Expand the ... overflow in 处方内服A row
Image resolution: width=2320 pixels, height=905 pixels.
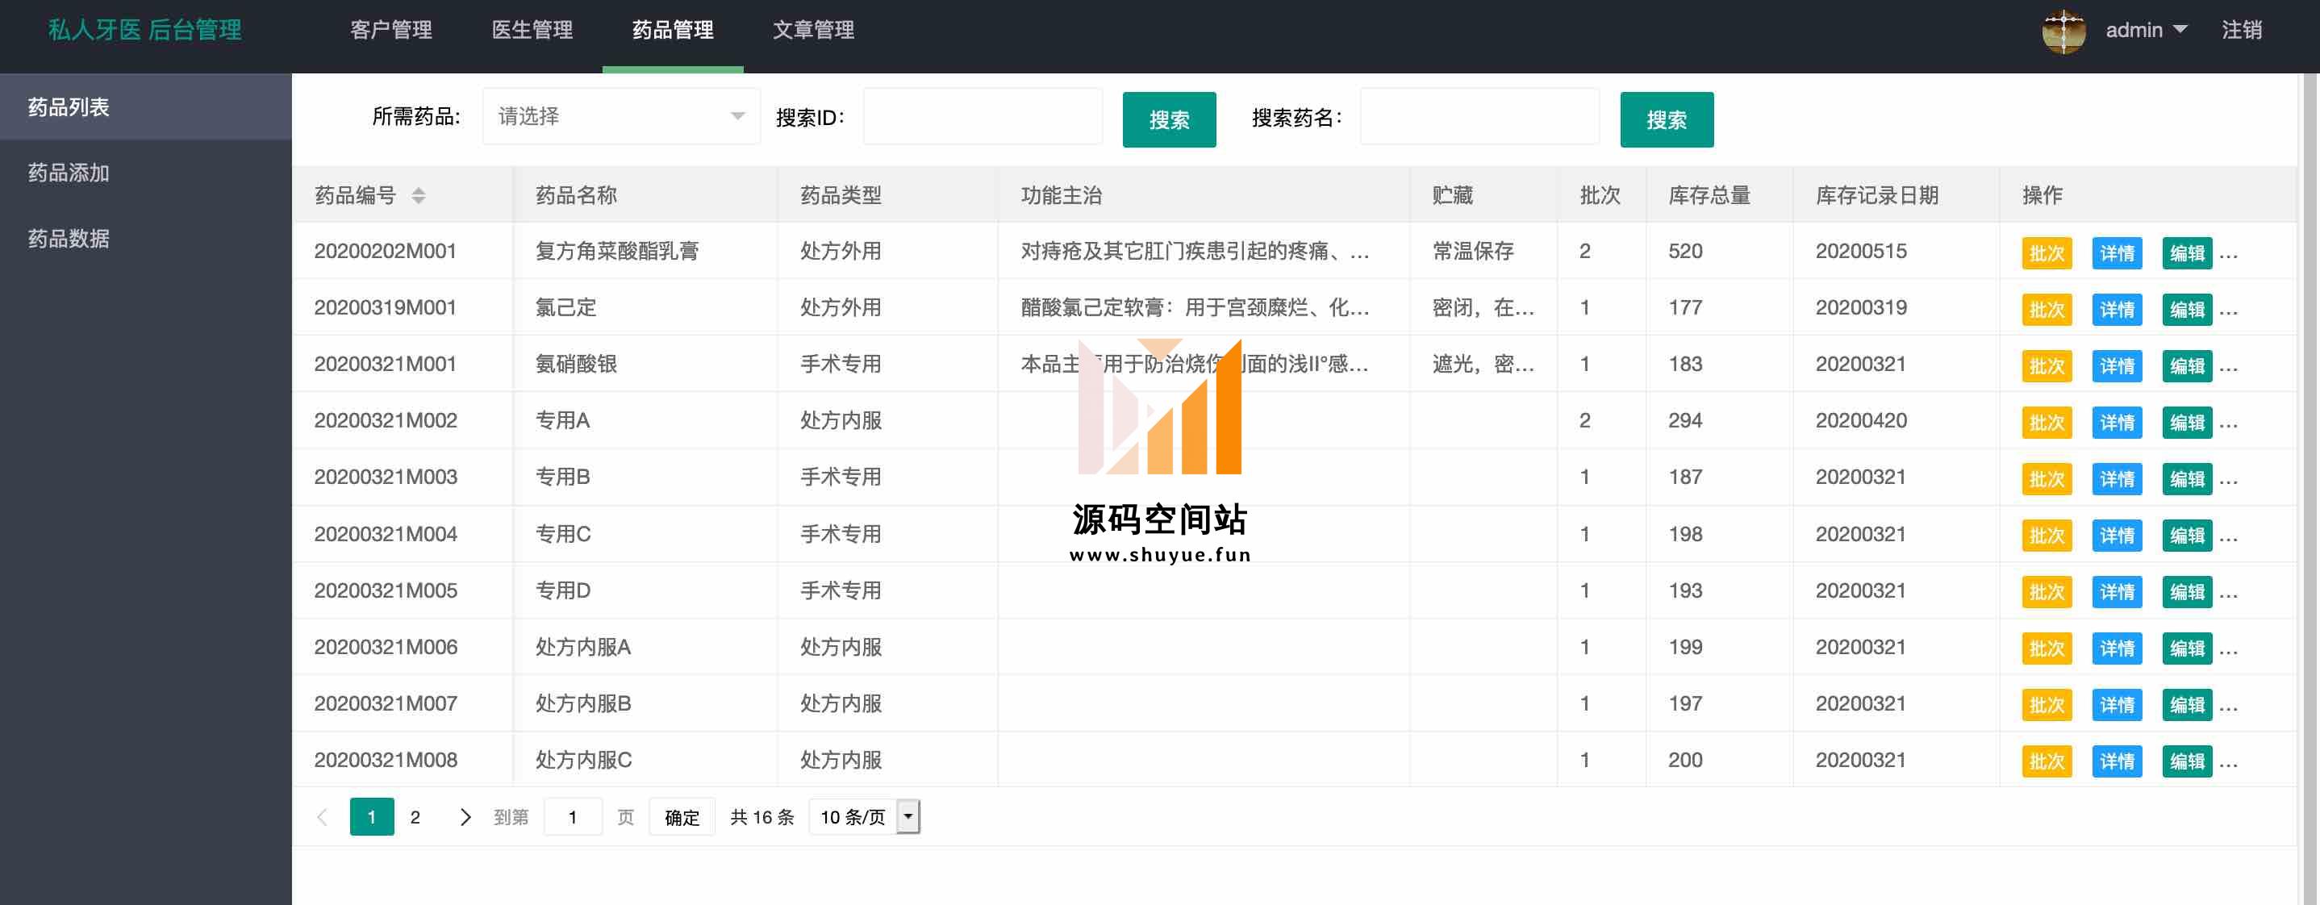[x=2229, y=651]
